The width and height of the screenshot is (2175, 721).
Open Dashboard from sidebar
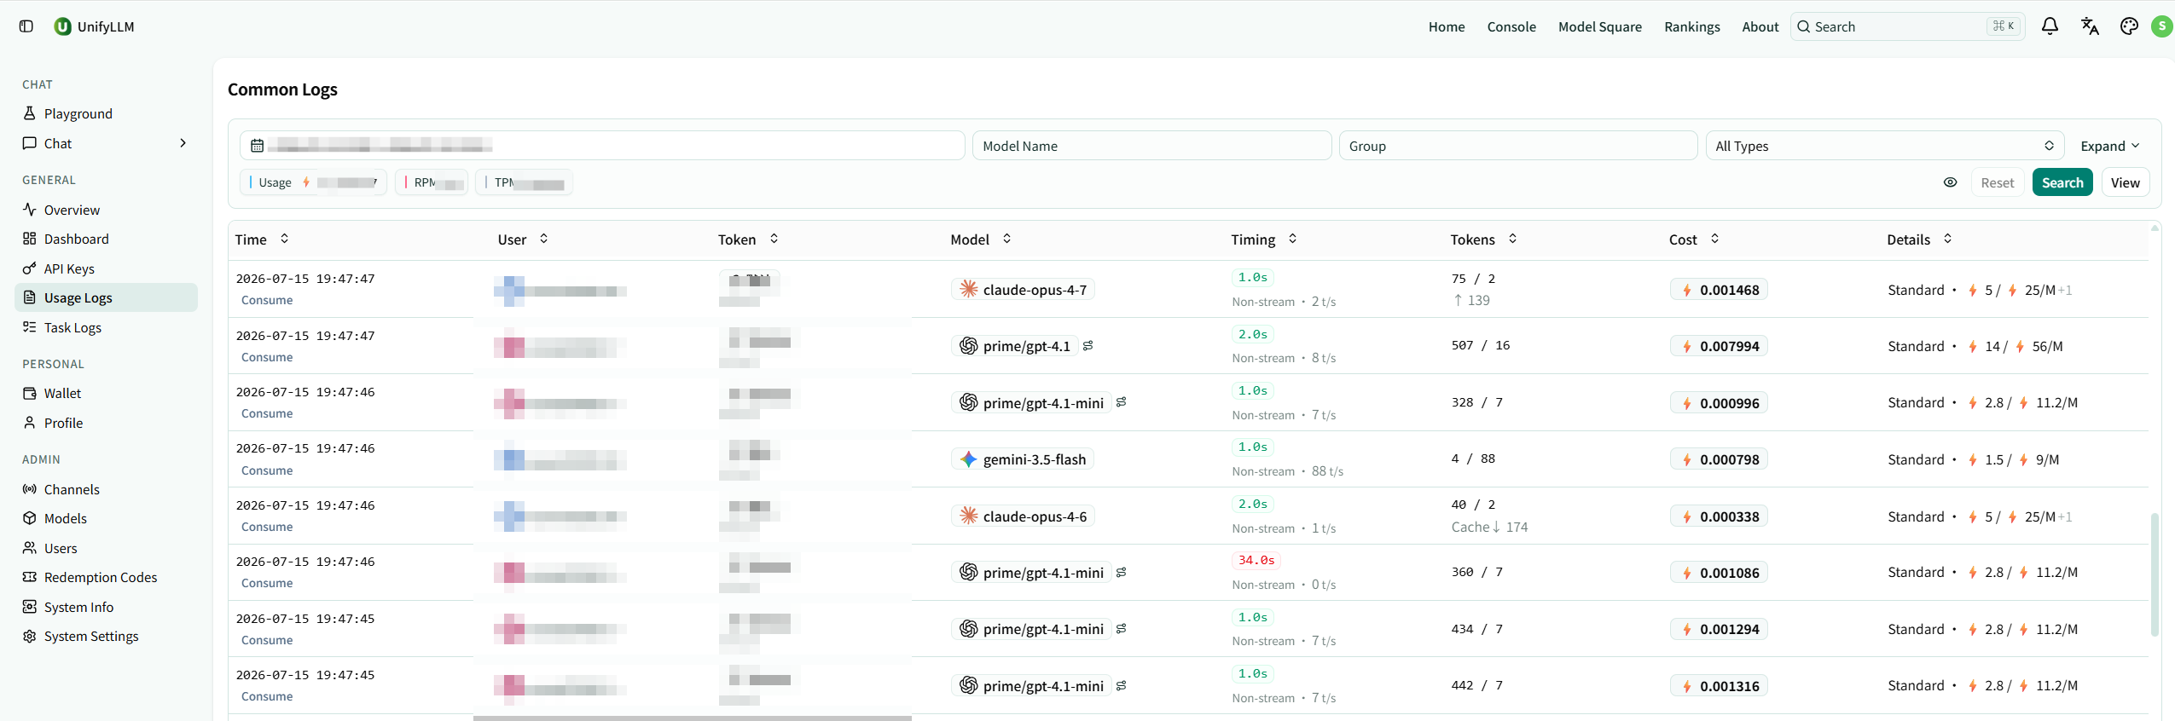[x=106, y=239]
